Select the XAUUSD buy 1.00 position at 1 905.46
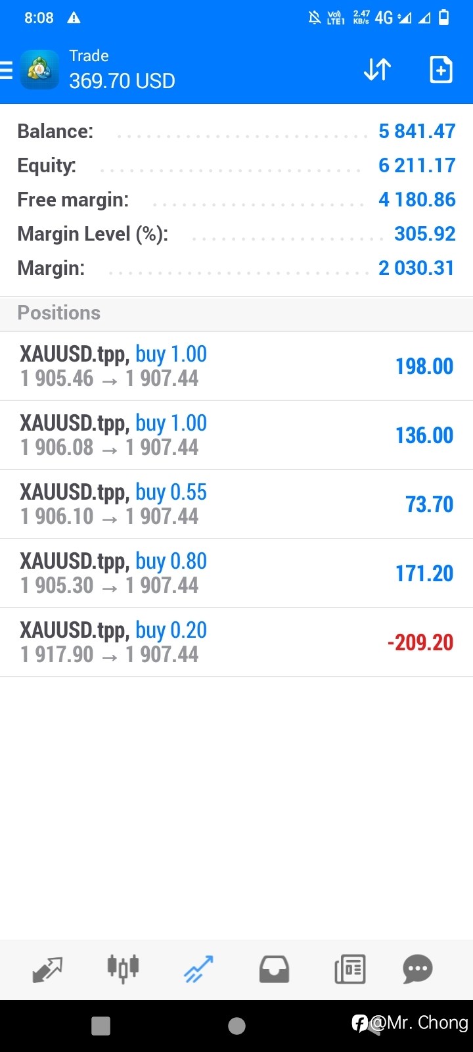This screenshot has width=473, height=1052. point(236,366)
